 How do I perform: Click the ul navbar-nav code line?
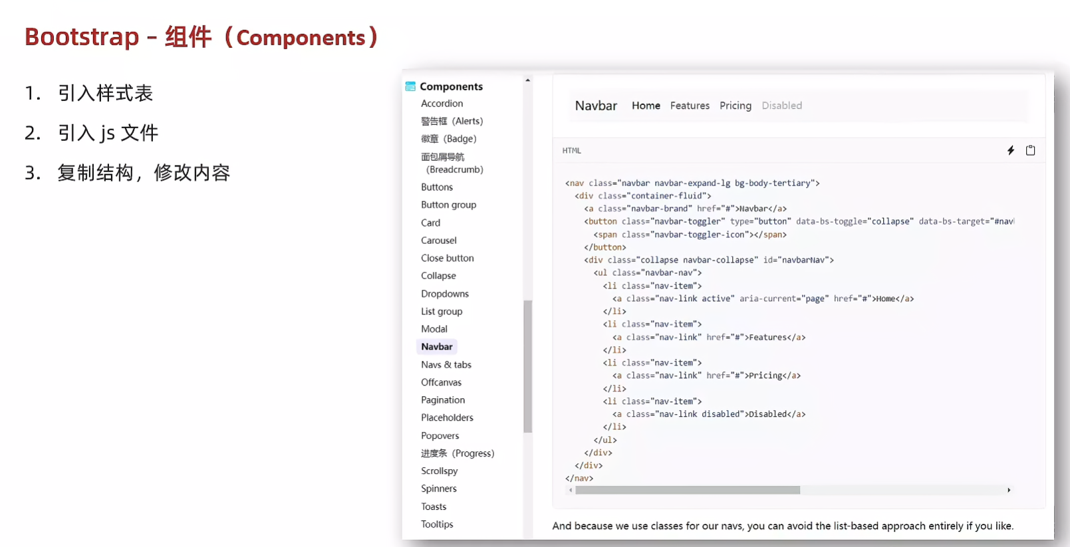(x=648, y=273)
